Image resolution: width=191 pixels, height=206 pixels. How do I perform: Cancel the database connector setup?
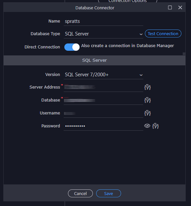pos(80,193)
